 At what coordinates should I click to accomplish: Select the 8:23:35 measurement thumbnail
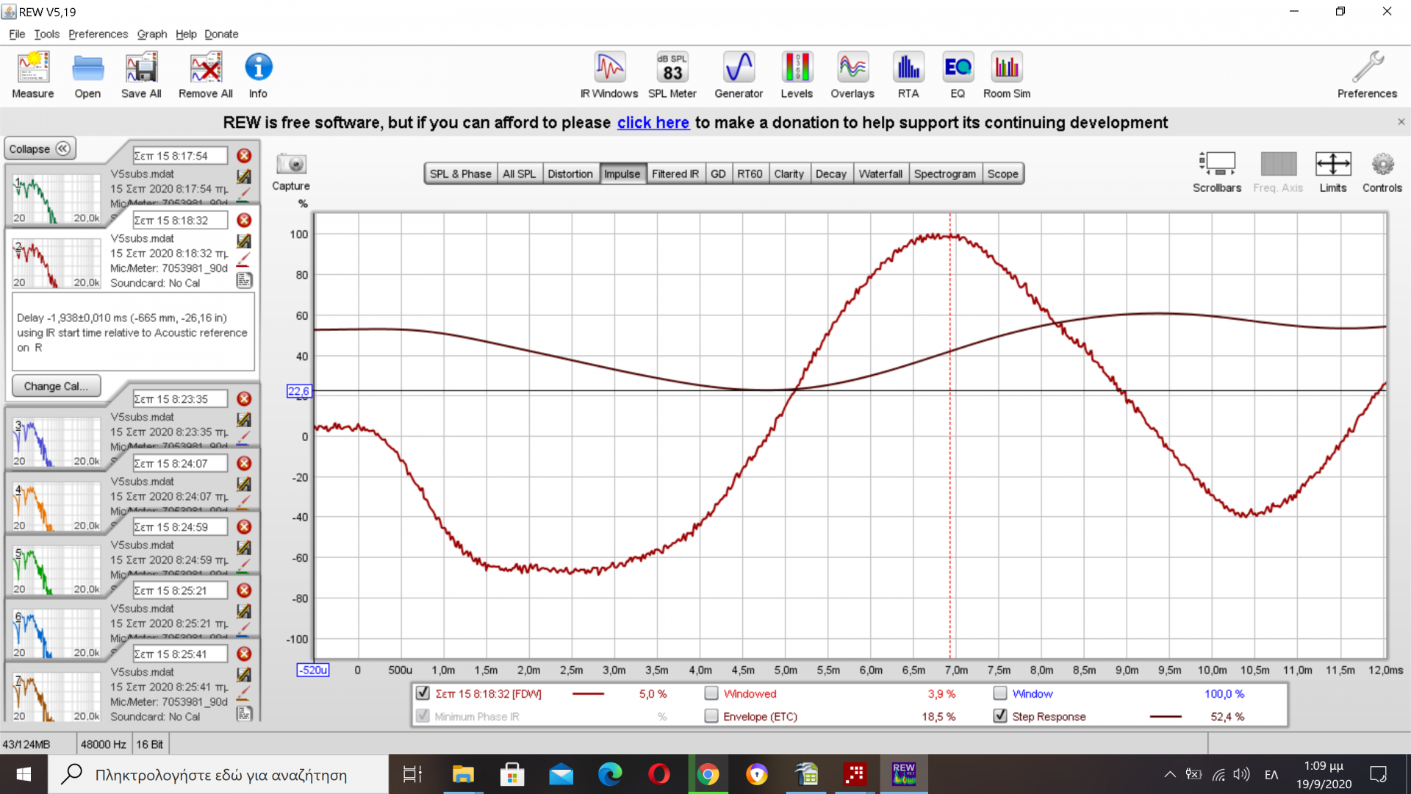click(56, 441)
